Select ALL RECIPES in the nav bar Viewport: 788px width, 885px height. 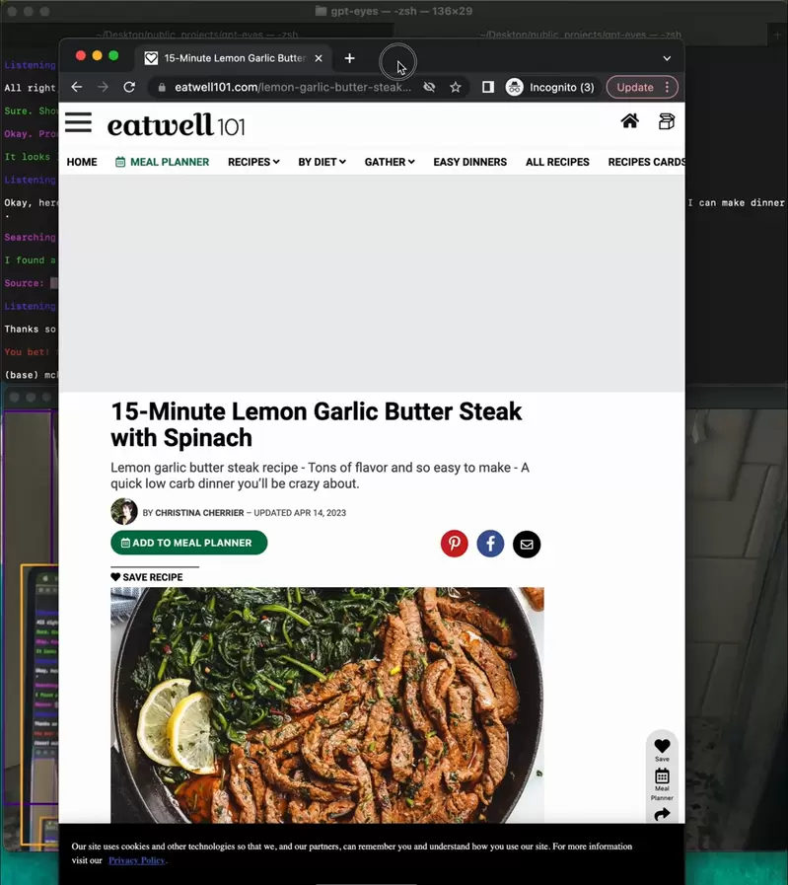coord(557,162)
